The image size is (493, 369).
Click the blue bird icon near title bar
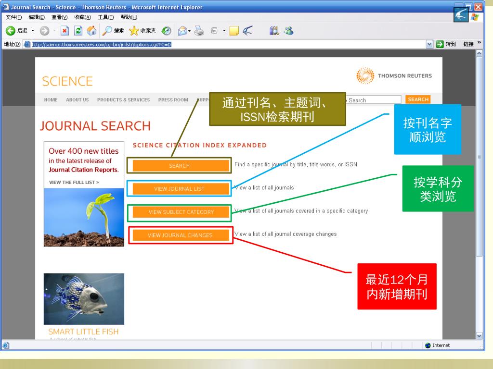(461, 15)
